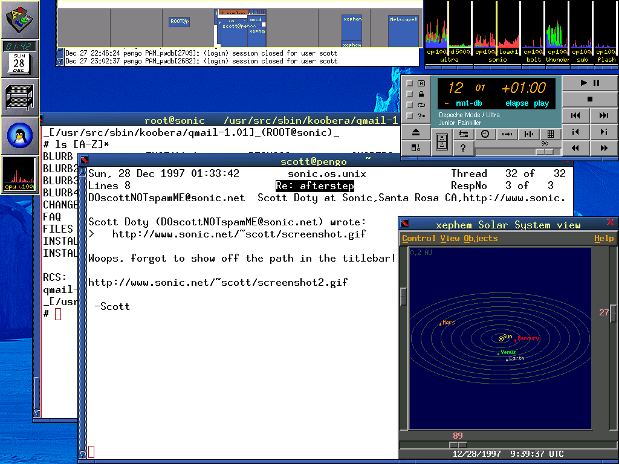Image resolution: width=619 pixels, height=464 pixels.
Task: Skip to next track in CD player
Action: point(604,115)
